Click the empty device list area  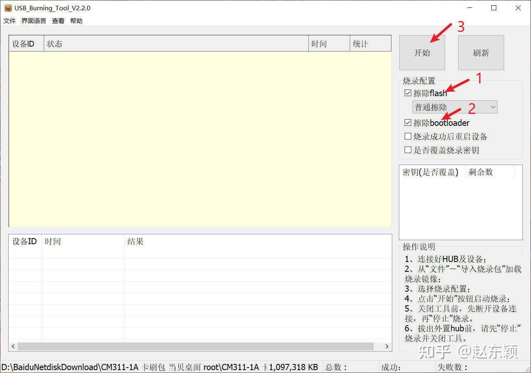[200, 139]
